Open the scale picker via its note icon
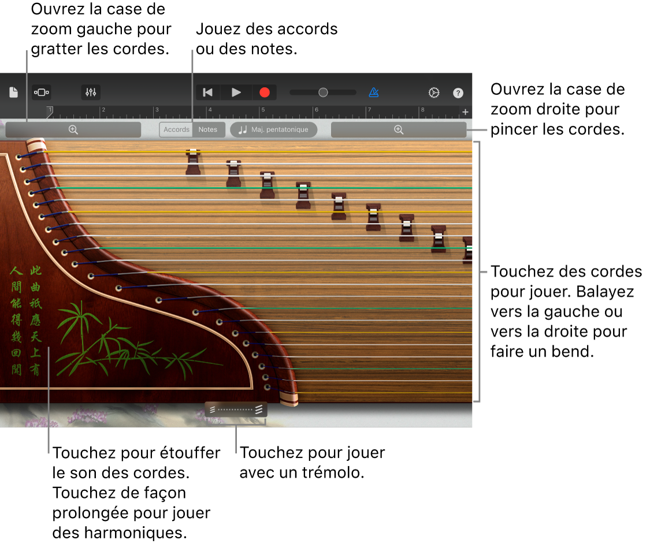Image resolution: width=650 pixels, height=547 pixels. tap(241, 129)
